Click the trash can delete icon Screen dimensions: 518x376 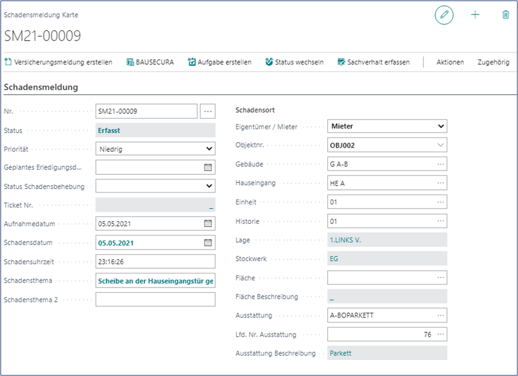pos(505,15)
